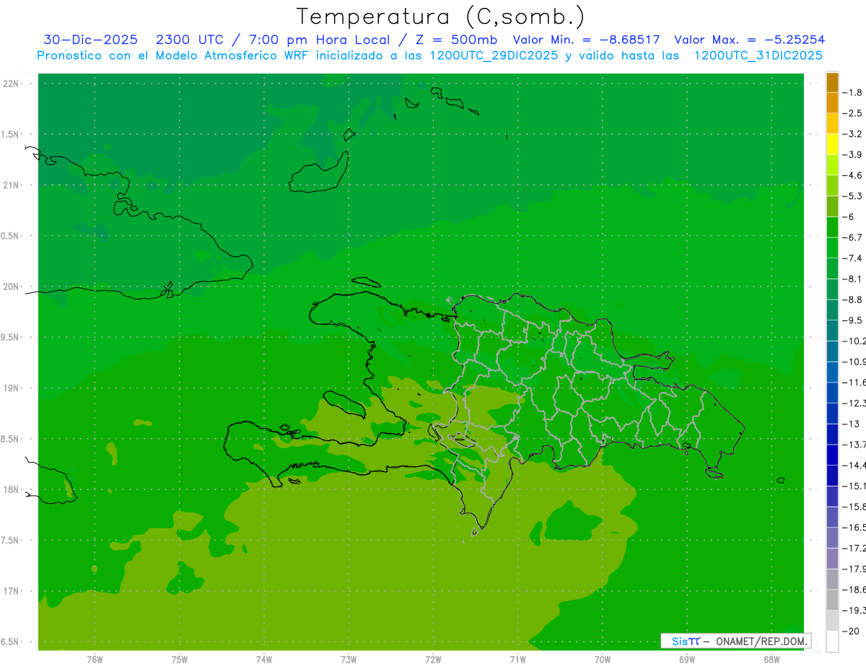Click the 76W longitude label
Screen dimensions: 866x669
click(x=95, y=659)
